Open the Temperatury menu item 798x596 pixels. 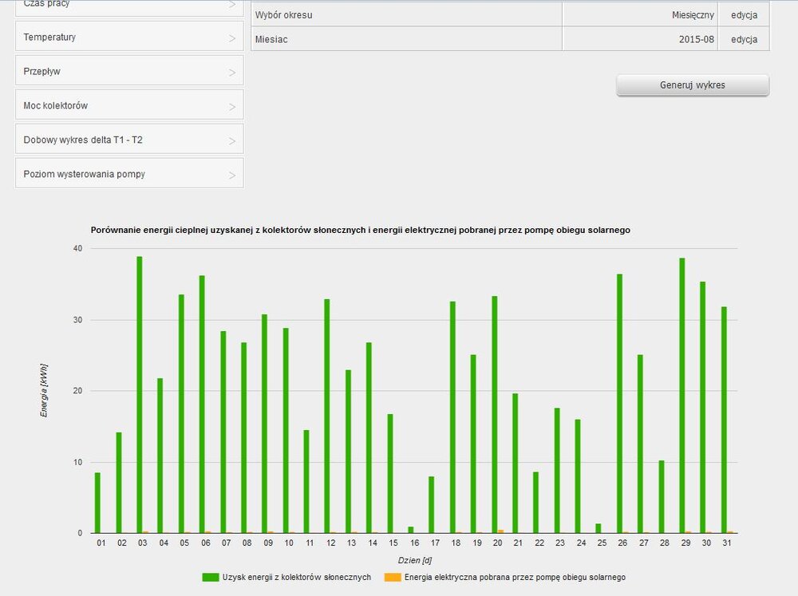129,37
